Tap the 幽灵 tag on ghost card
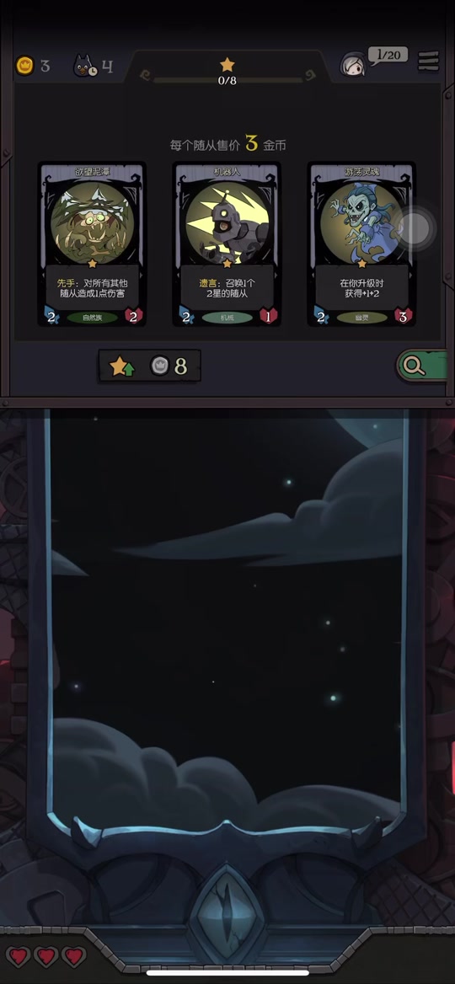This screenshot has width=455, height=984. coord(362,318)
